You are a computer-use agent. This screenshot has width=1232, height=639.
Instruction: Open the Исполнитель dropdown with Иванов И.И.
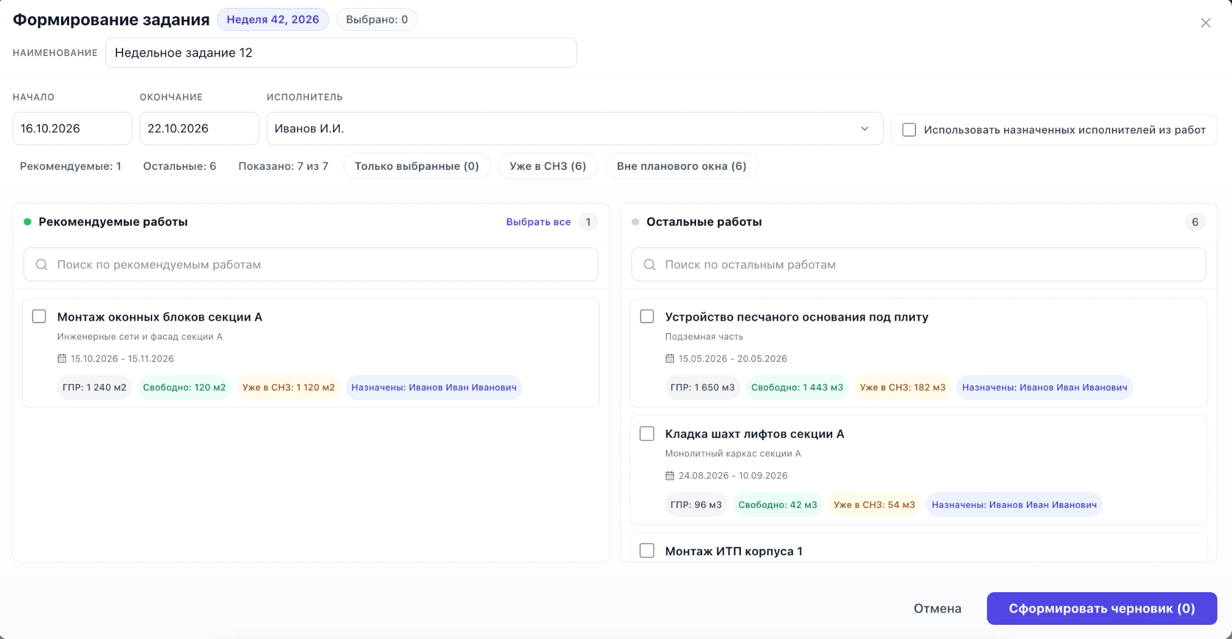575,129
